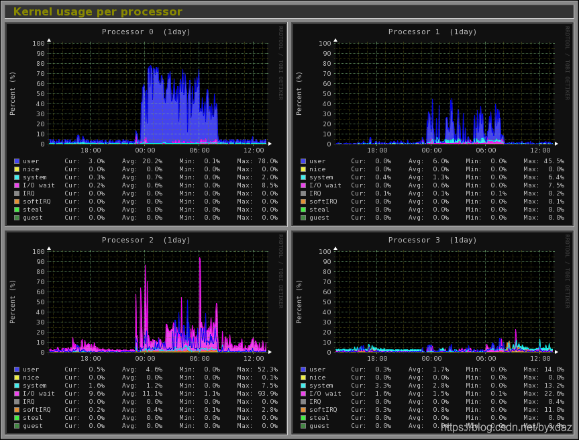
Task: Click the 'guest' legend label in Processor 2
Action: click(32, 426)
